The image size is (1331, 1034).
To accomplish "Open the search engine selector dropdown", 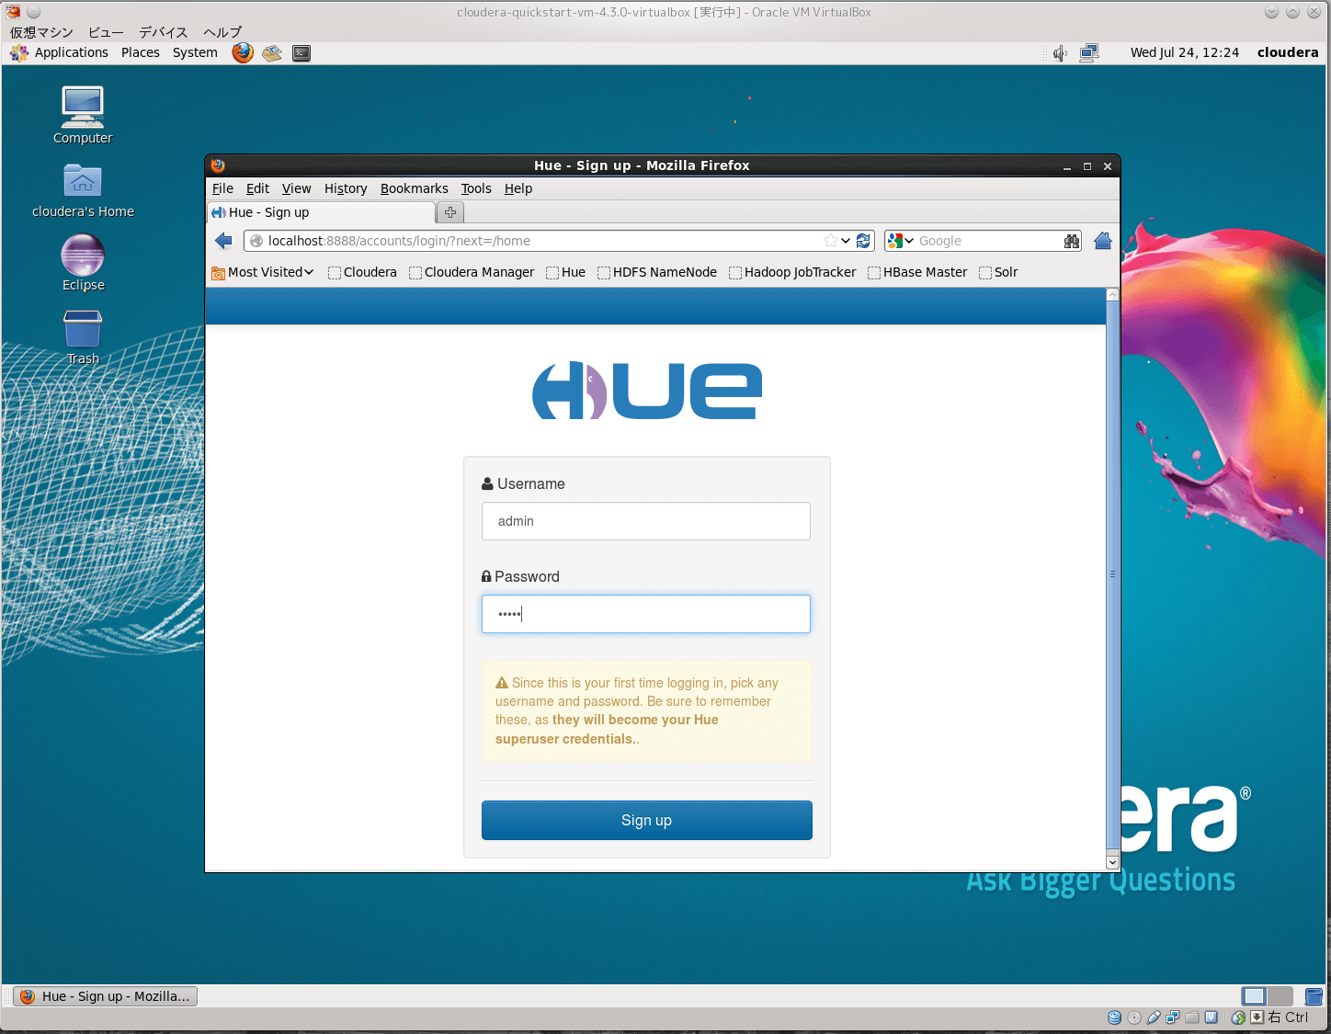I will [x=901, y=241].
